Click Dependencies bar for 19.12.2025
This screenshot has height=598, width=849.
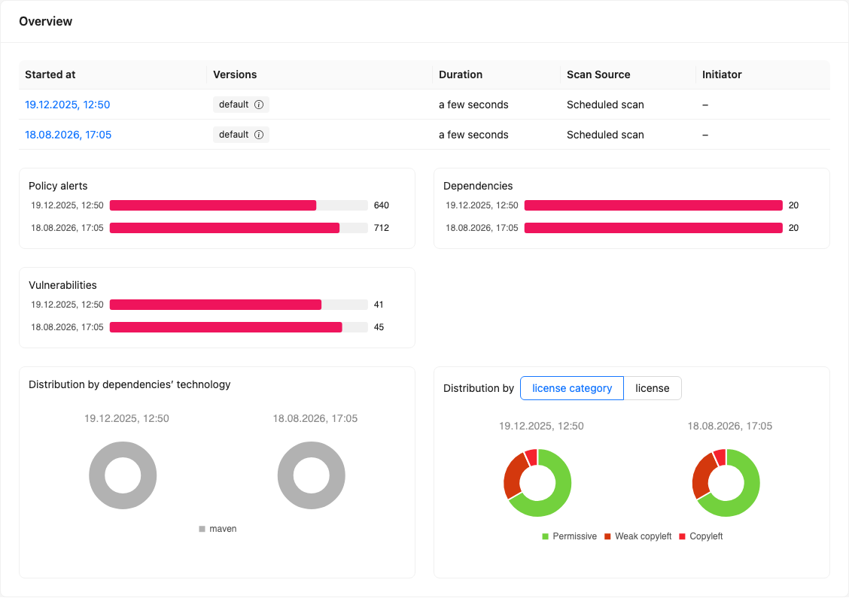tap(653, 205)
